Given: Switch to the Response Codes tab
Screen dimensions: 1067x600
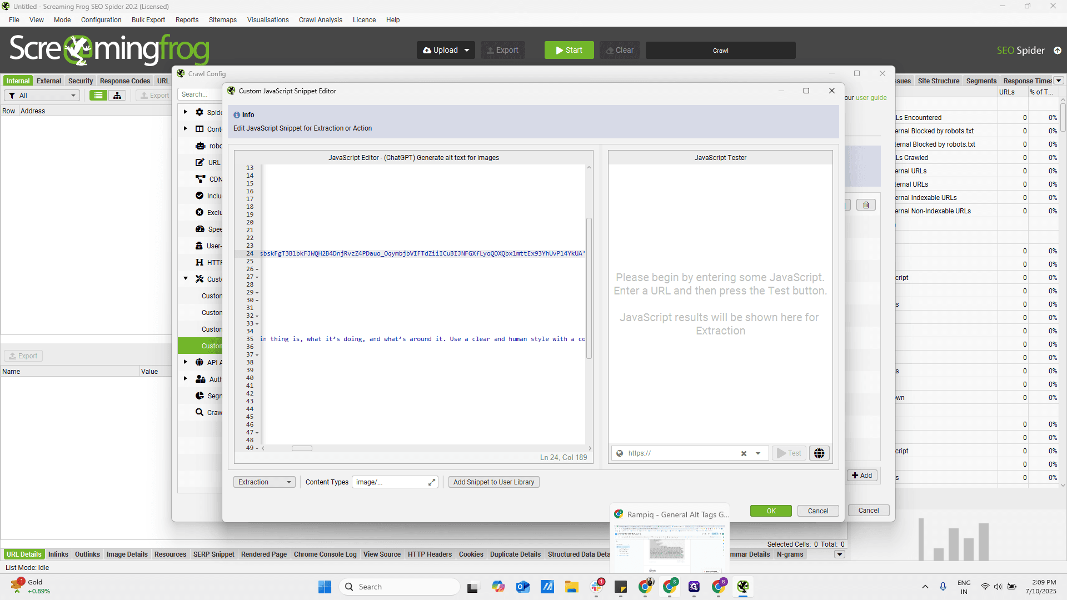Looking at the screenshot, I should pos(125,81).
